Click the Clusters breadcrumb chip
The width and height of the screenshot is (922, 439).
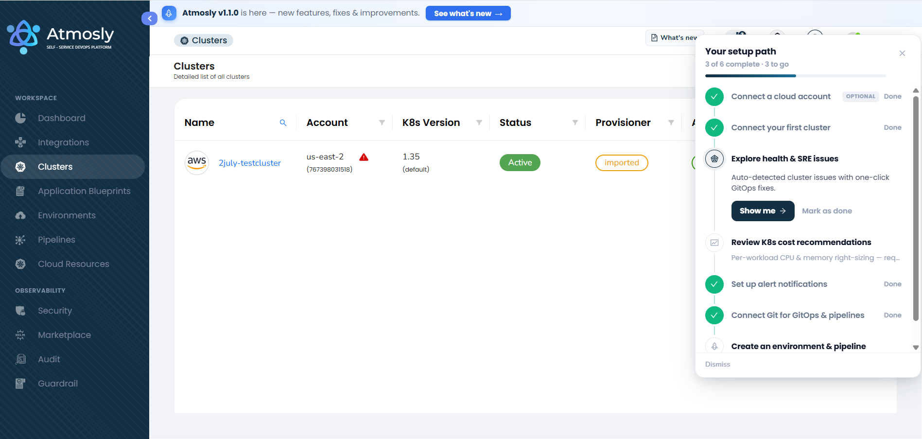[204, 40]
